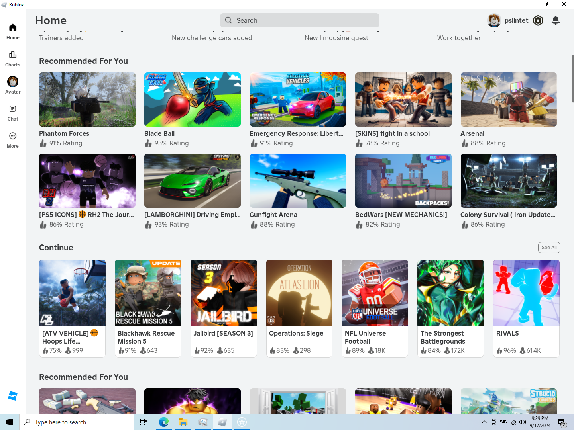The height and width of the screenshot is (430, 574).
Task: Open the Phantom Forces game thumbnail
Action: (x=87, y=100)
